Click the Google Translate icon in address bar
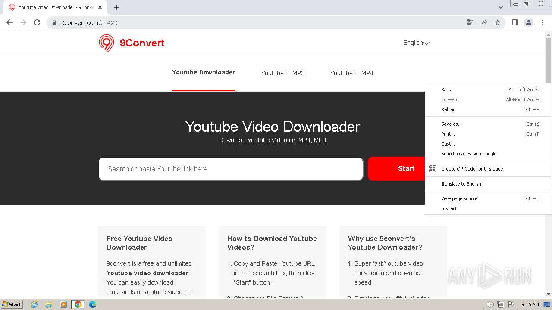 470,22
